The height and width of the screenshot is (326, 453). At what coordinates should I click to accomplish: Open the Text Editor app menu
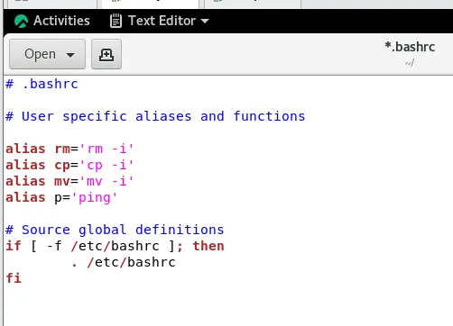[x=162, y=21]
